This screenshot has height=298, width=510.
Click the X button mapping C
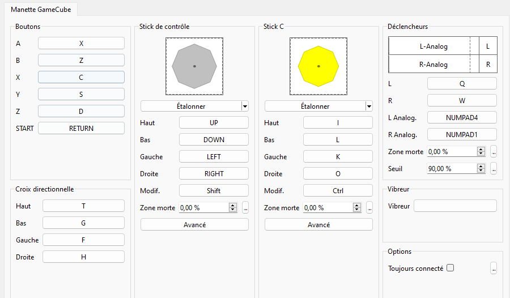tap(81, 77)
